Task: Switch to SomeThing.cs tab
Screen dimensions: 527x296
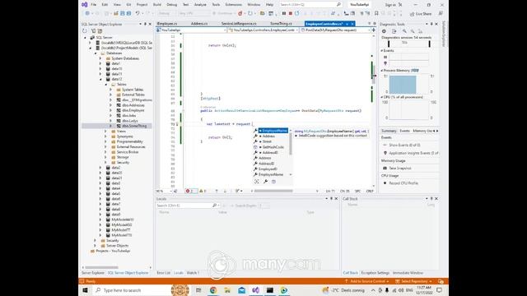Action: pyautogui.click(x=281, y=24)
